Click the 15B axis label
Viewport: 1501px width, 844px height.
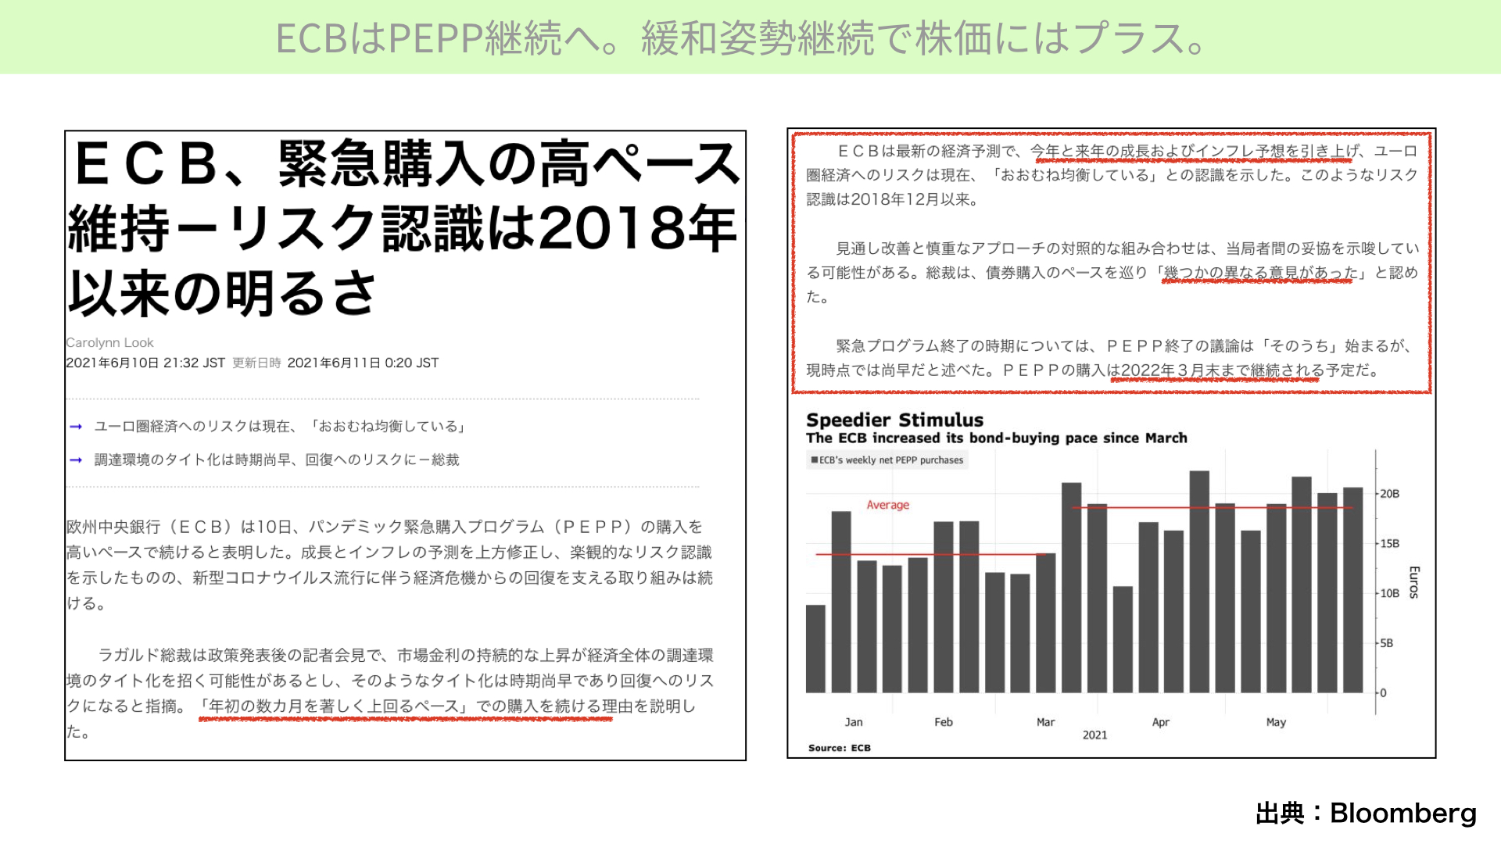1389,544
